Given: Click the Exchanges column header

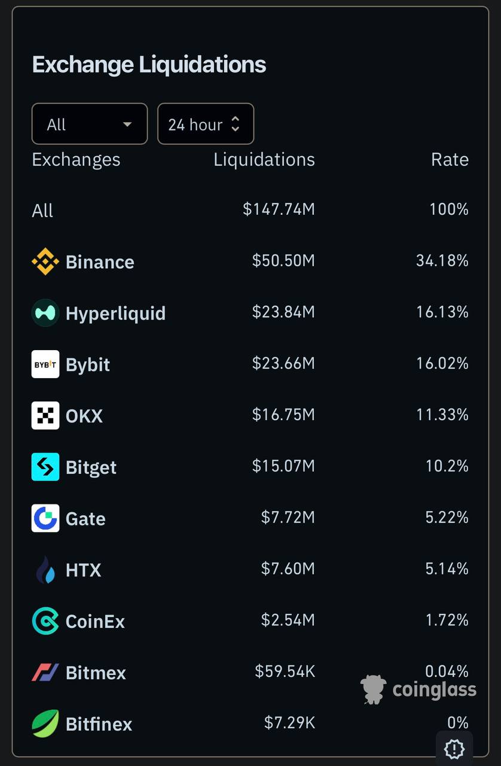Looking at the screenshot, I should point(76,159).
